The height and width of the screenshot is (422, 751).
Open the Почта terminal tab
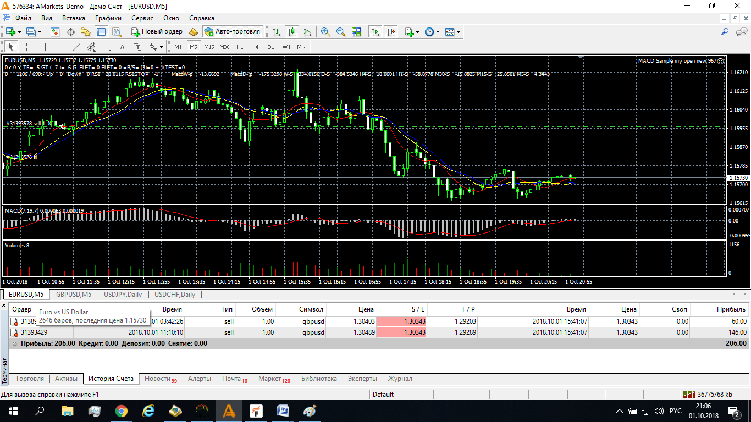click(235, 379)
